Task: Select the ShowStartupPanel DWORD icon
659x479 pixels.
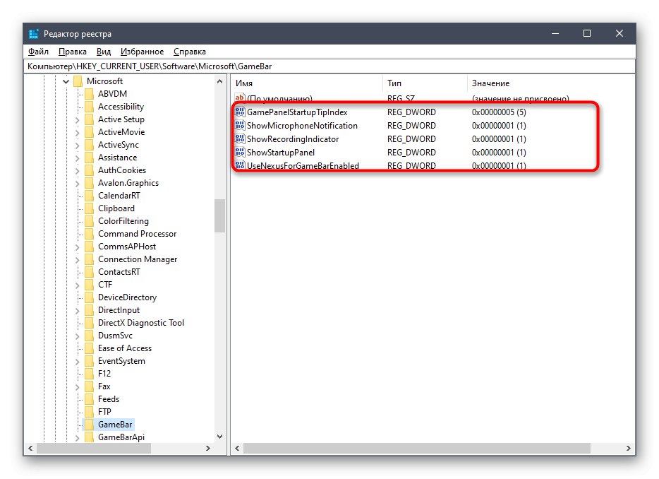Action: tap(240, 153)
